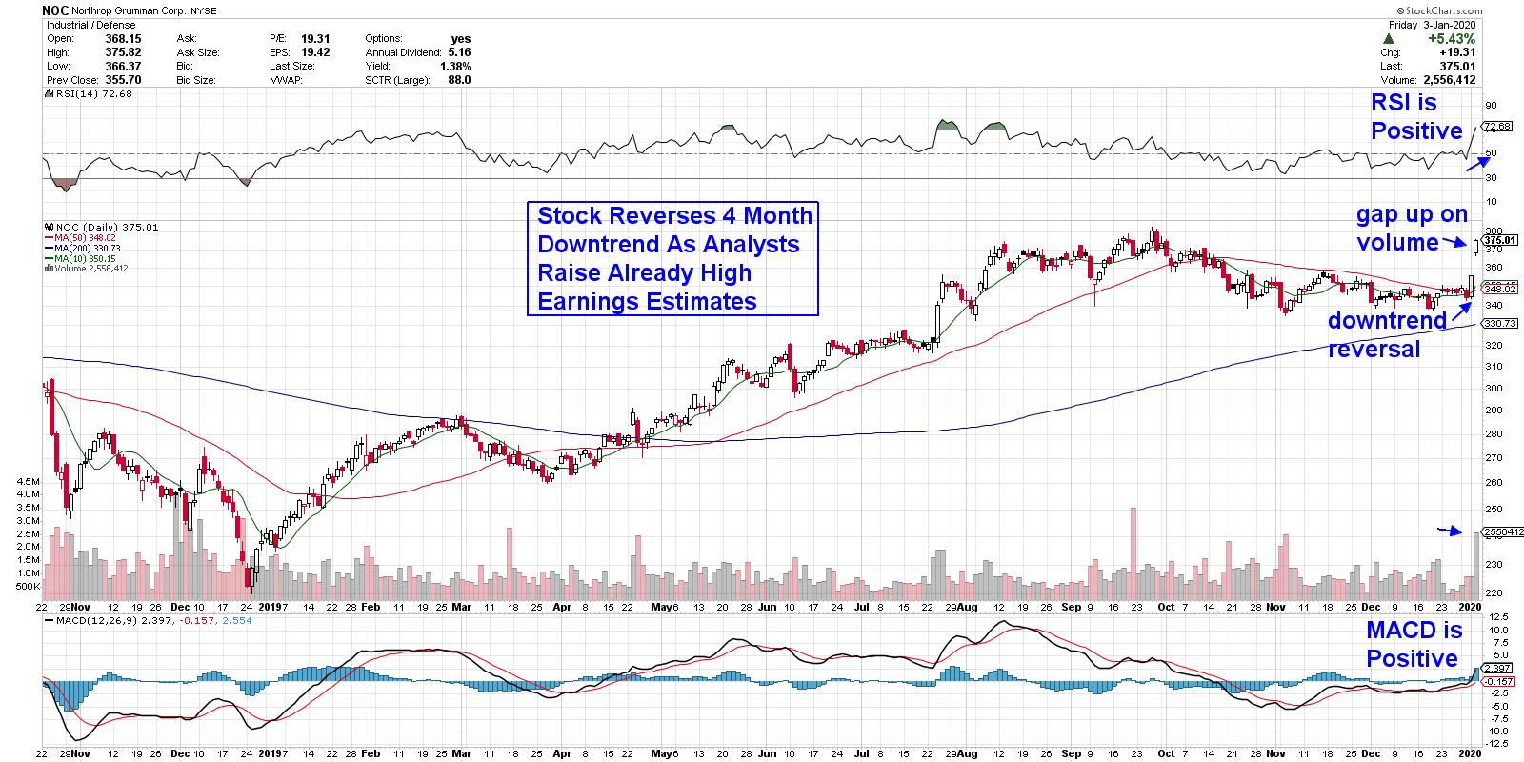Screen dimensions: 1524x762
Task: Click the Chg value +19.31 in the header
Action: pos(1458,53)
